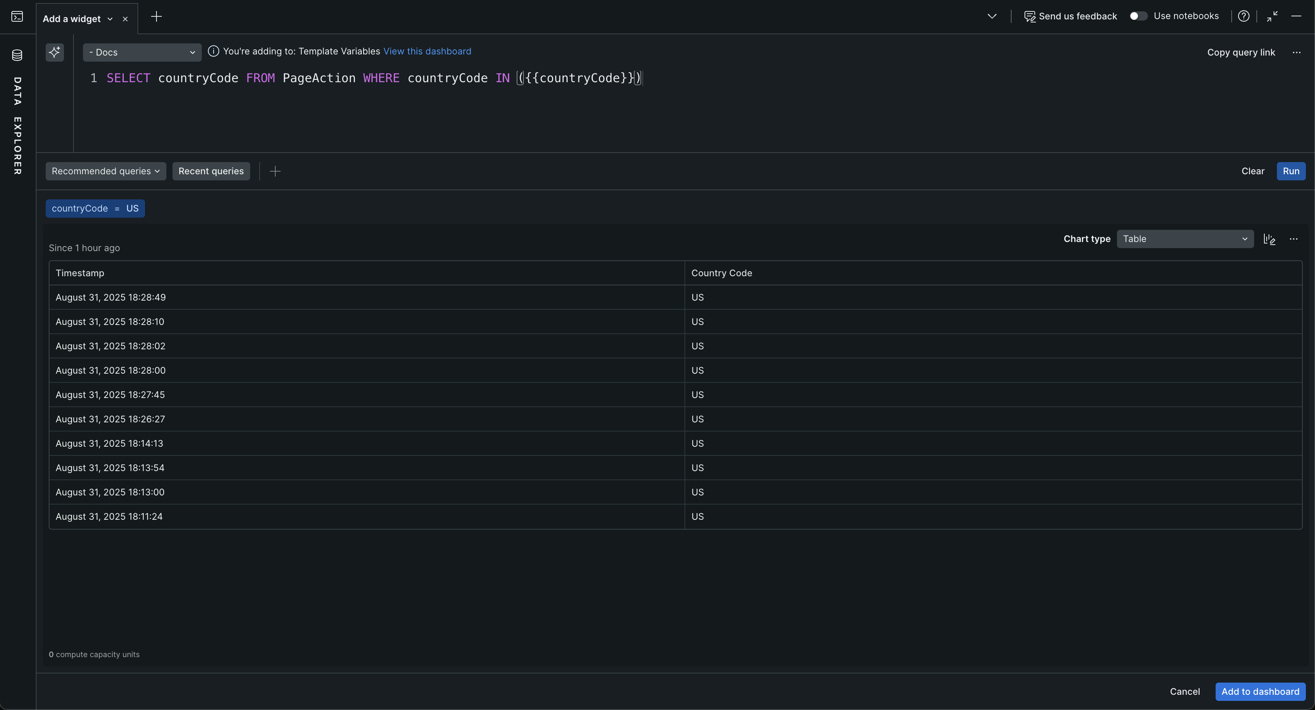Add a new query tab with plus icon
Image resolution: width=1315 pixels, height=710 pixels.
(156, 17)
